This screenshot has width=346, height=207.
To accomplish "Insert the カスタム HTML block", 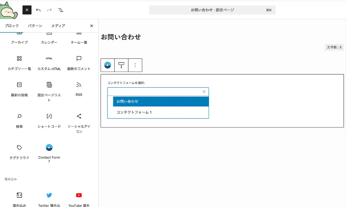I will pyautogui.click(x=49, y=59).
